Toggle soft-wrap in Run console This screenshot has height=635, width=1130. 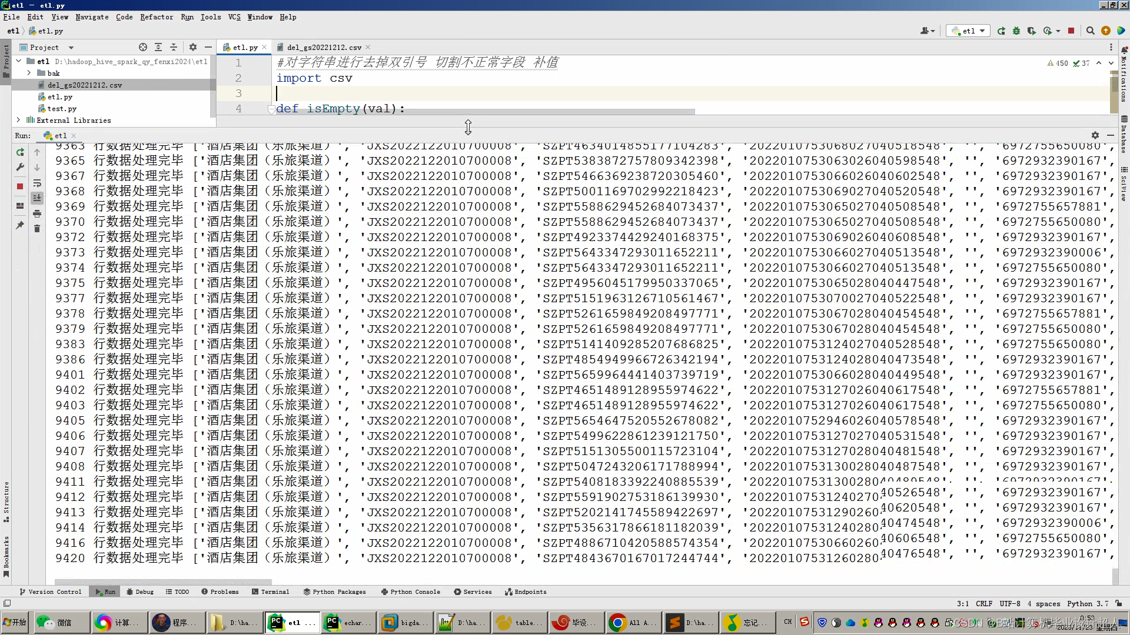pos(37,183)
